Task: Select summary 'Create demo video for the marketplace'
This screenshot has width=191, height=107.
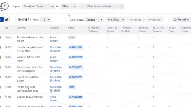Action: (29, 69)
